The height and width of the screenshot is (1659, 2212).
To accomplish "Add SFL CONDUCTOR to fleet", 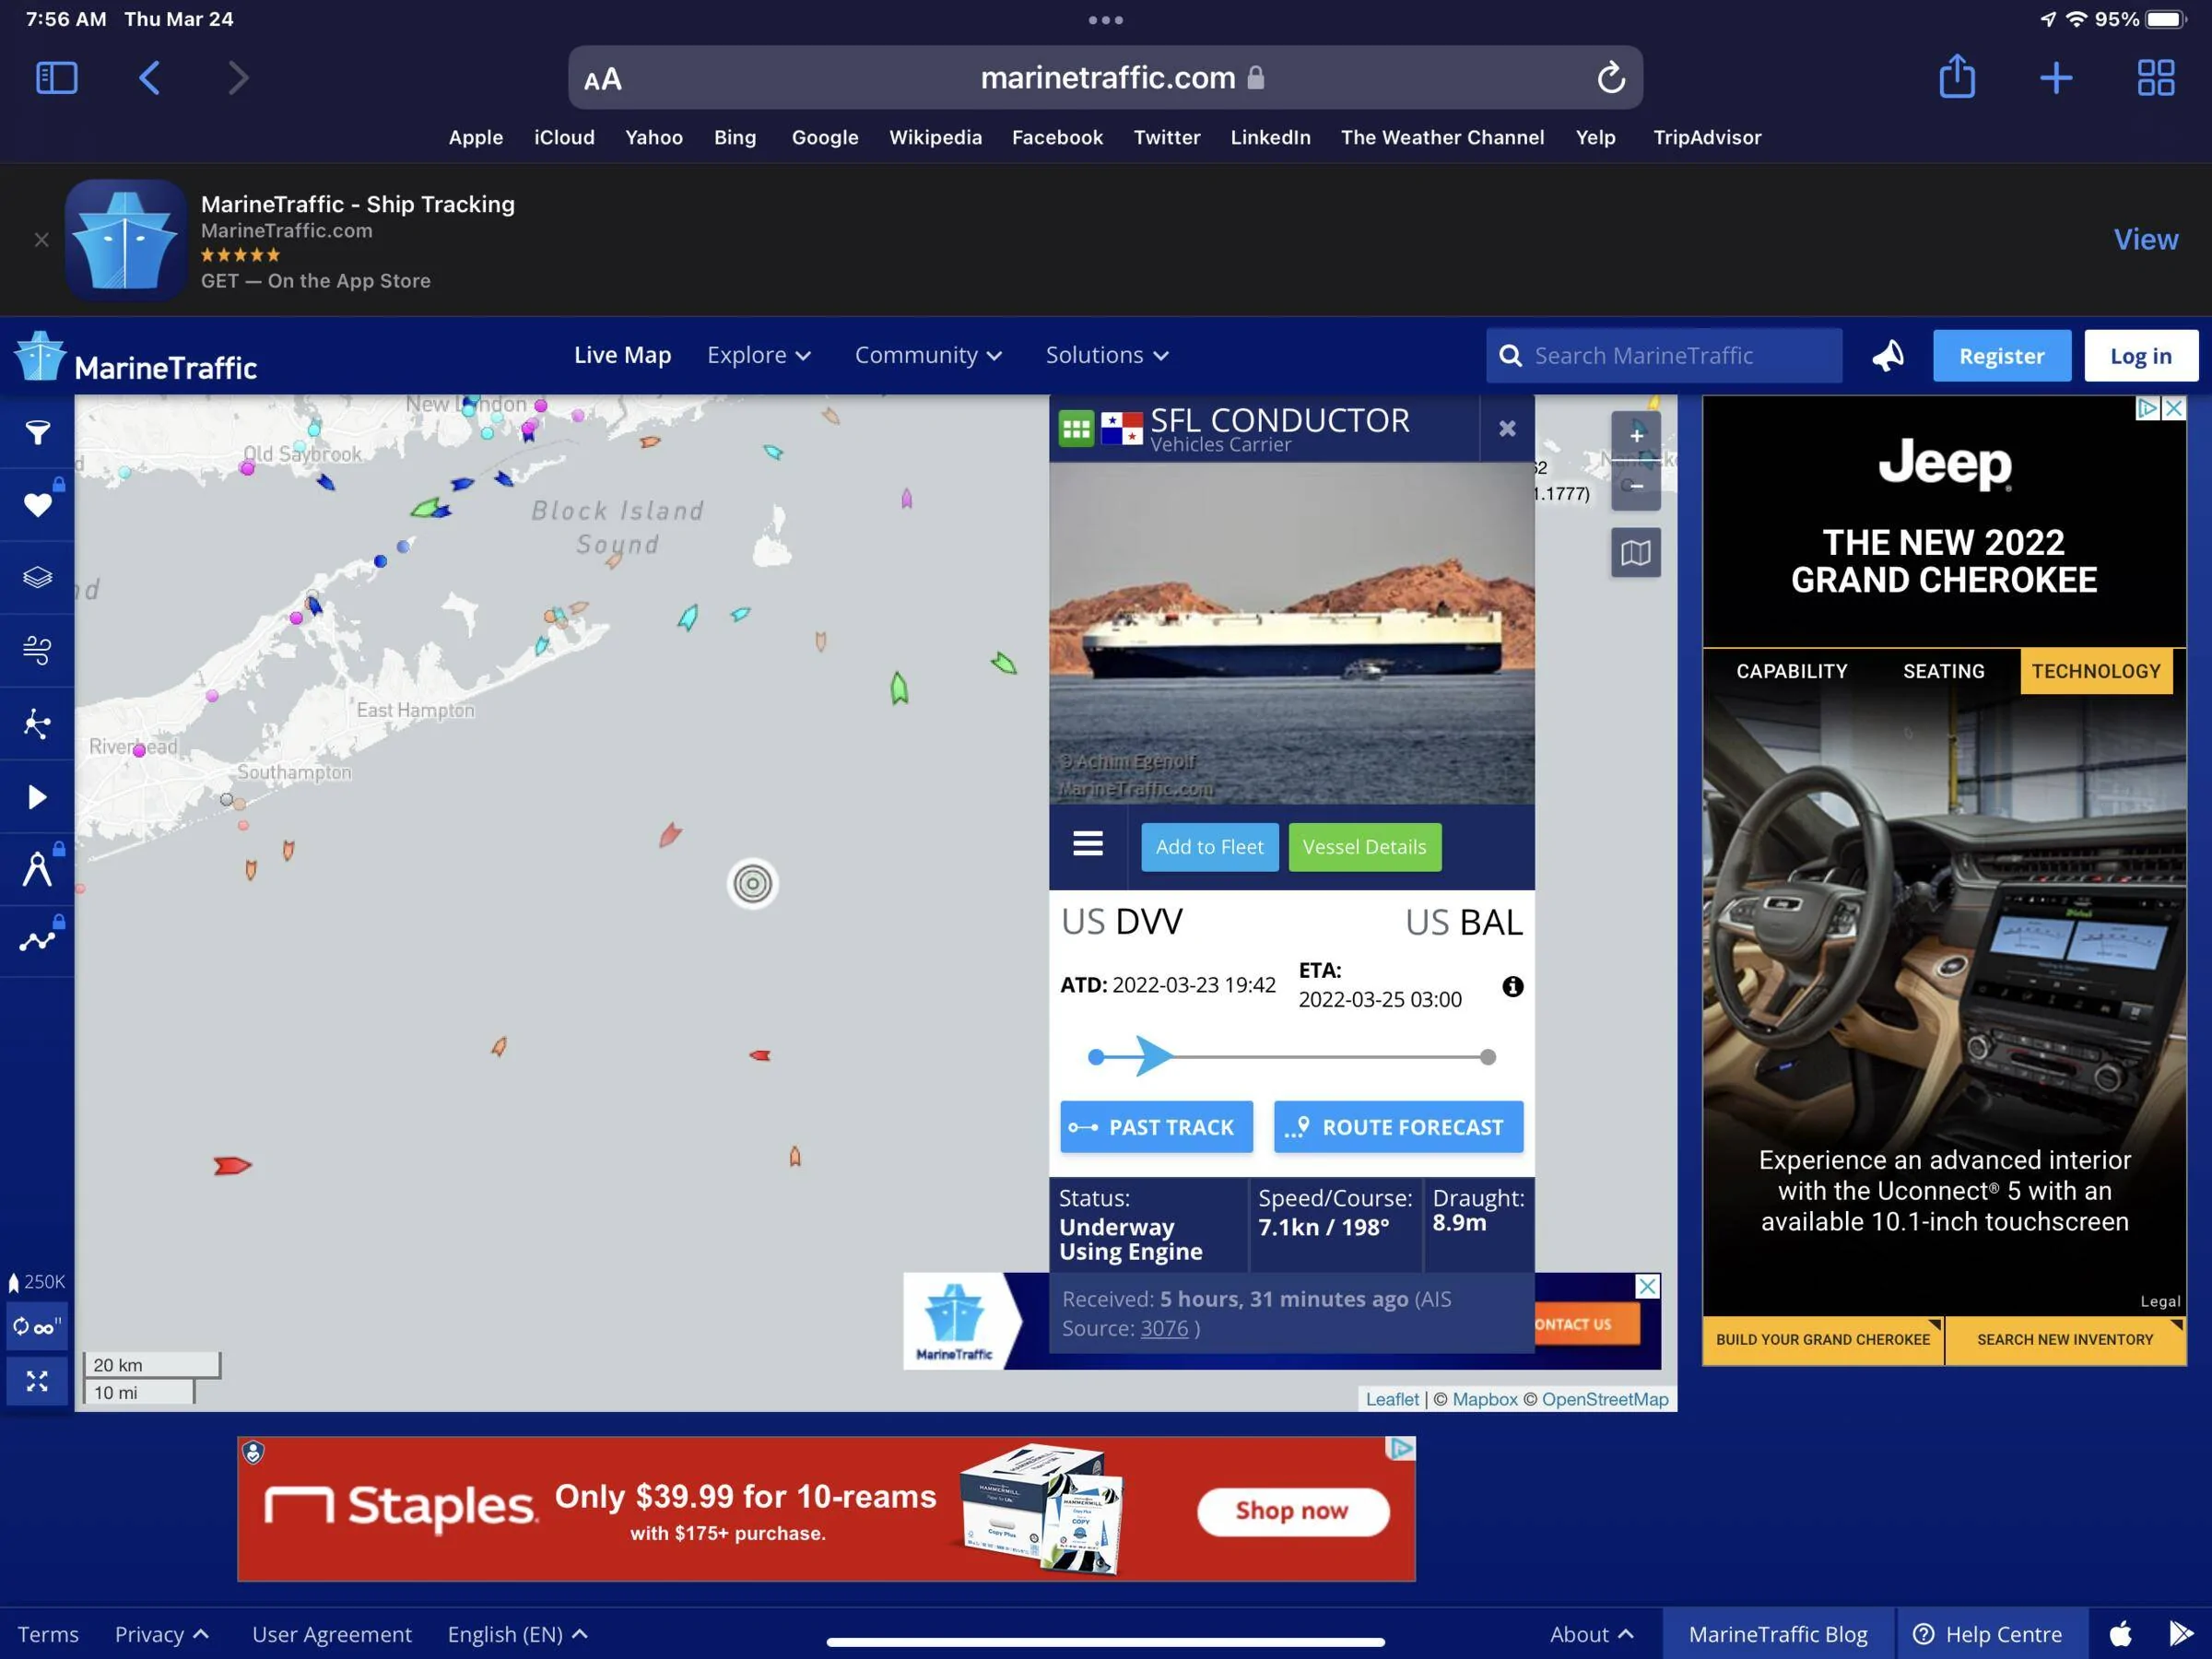I will click(x=1209, y=847).
